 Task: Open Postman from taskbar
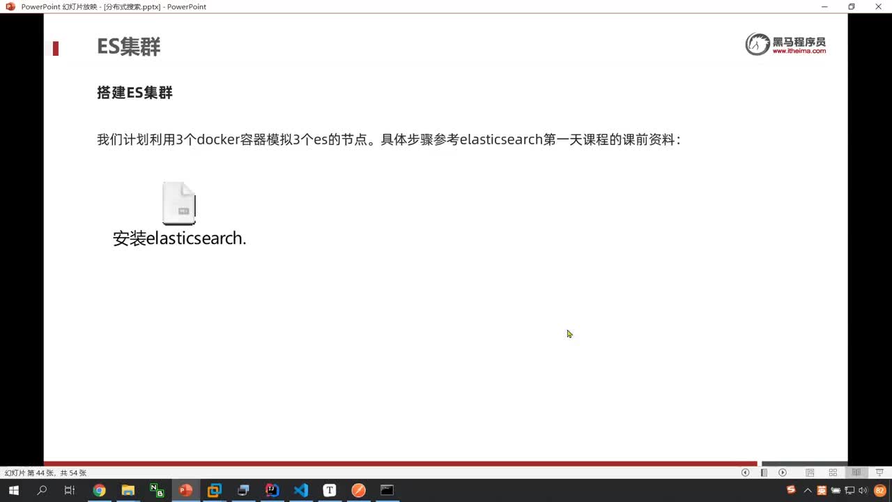pyautogui.click(x=358, y=490)
